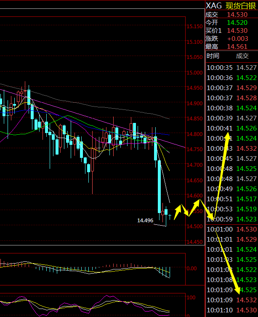
Task: Click the 14.650 price axis label
Action: 194,180
